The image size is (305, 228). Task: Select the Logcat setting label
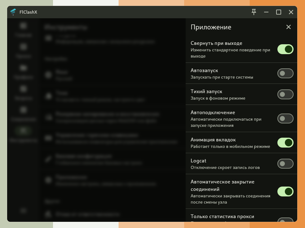pos(198,161)
